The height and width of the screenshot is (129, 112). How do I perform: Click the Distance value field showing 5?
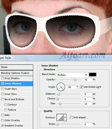pyautogui.click(x=88, y=94)
